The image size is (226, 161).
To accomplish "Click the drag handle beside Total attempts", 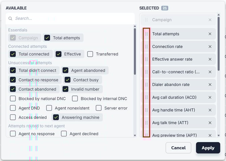I will 146,34.
